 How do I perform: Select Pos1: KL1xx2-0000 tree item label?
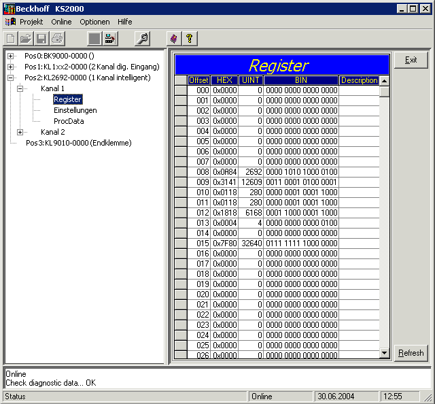92,67
